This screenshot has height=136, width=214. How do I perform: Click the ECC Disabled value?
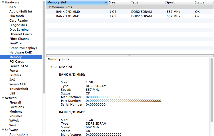click(65, 67)
